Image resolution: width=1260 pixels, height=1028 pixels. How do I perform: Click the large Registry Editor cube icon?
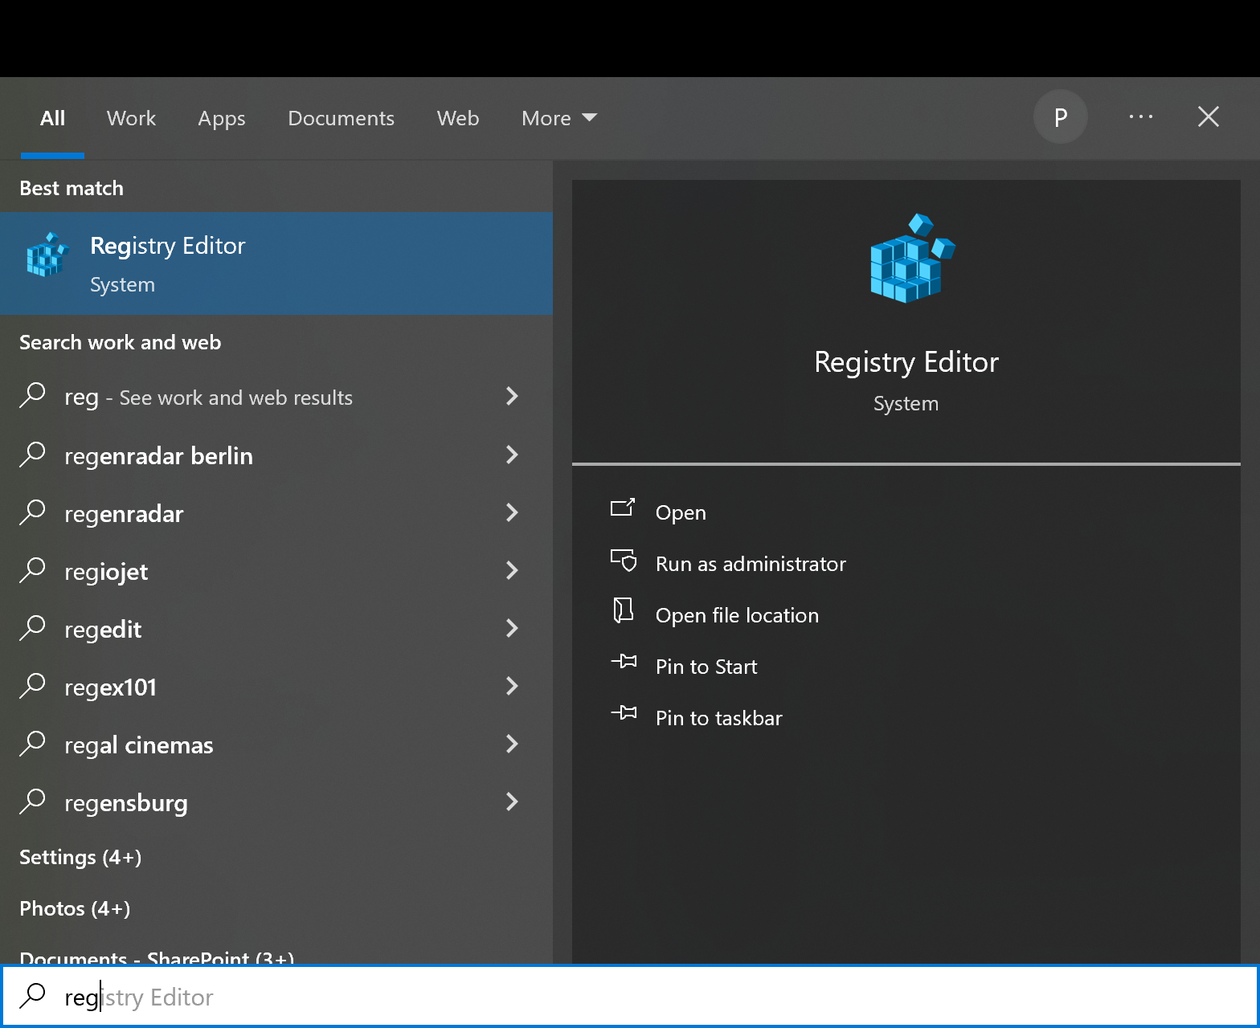912,259
